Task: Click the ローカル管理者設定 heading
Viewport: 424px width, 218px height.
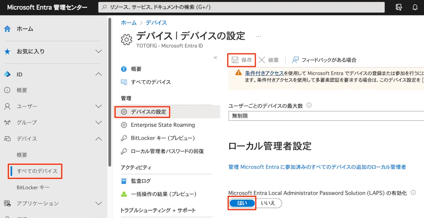Action: point(270,146)
